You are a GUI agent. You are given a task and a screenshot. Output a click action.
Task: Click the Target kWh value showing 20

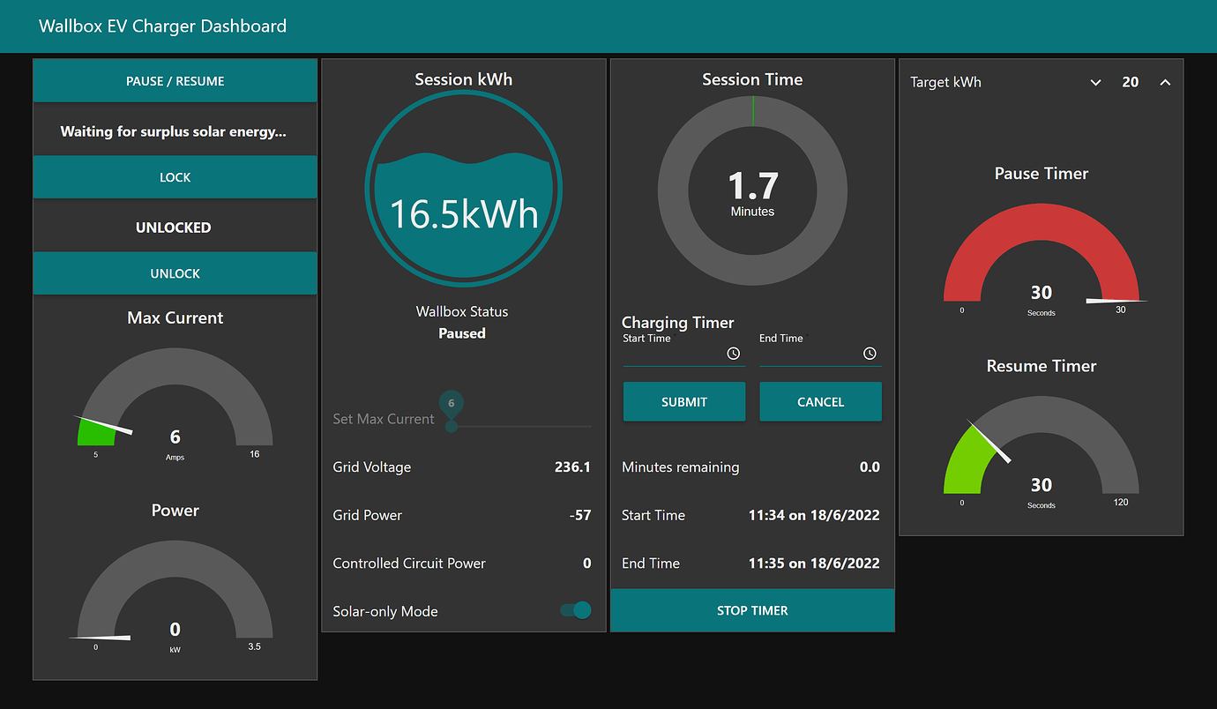[1131, 81]
